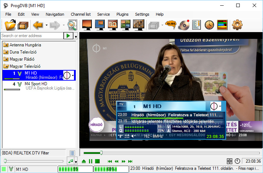Open the address bar dropdown arrow
This screenshot has height=173, width=263.
(x=76, y=36)
